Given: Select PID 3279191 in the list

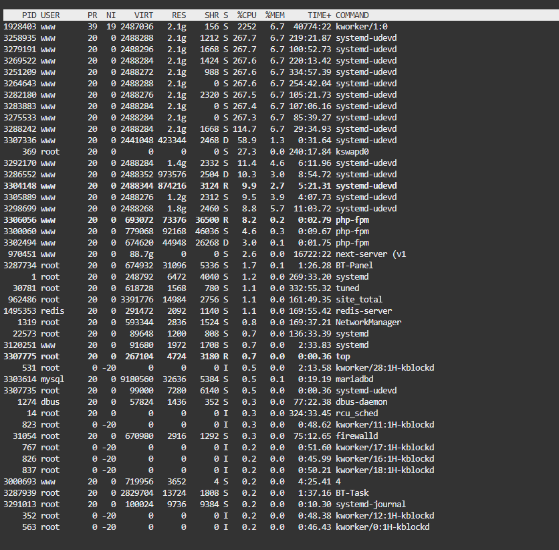Looking at the screenshot, I should pos(20,50).
